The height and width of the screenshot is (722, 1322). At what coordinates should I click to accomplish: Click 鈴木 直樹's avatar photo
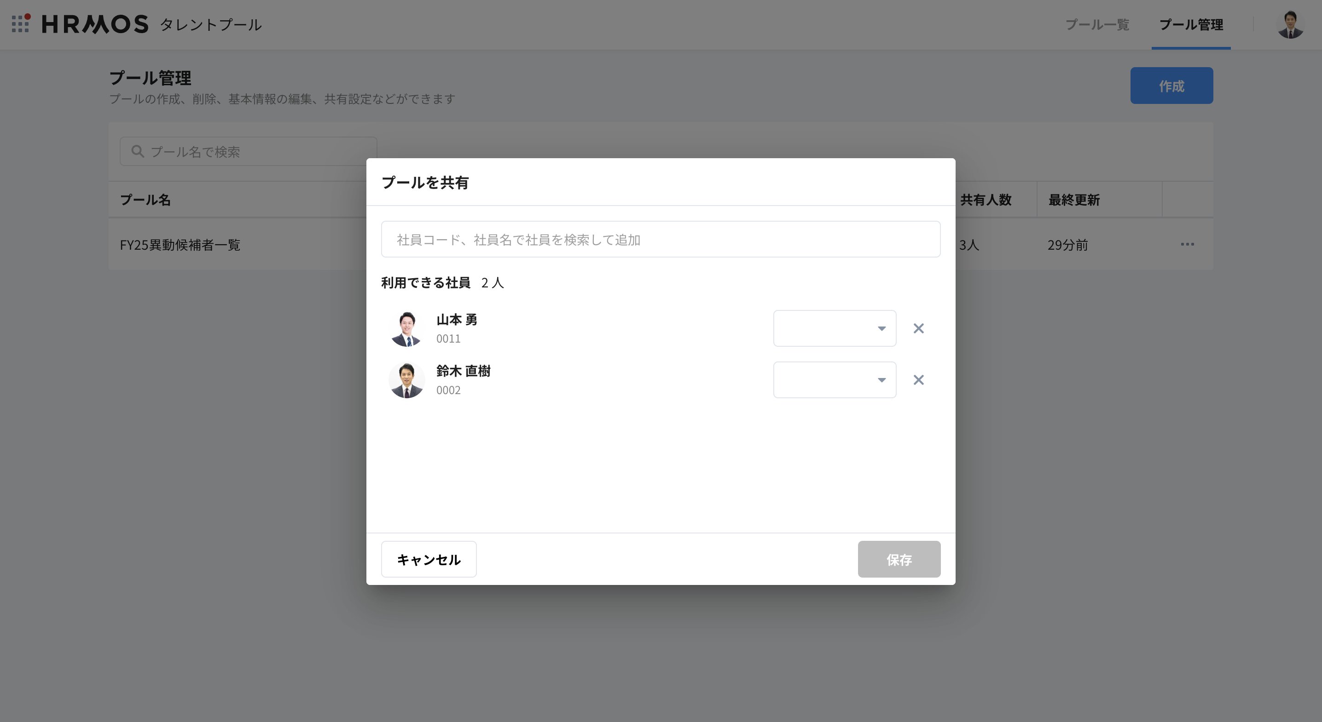coord(406,380)
